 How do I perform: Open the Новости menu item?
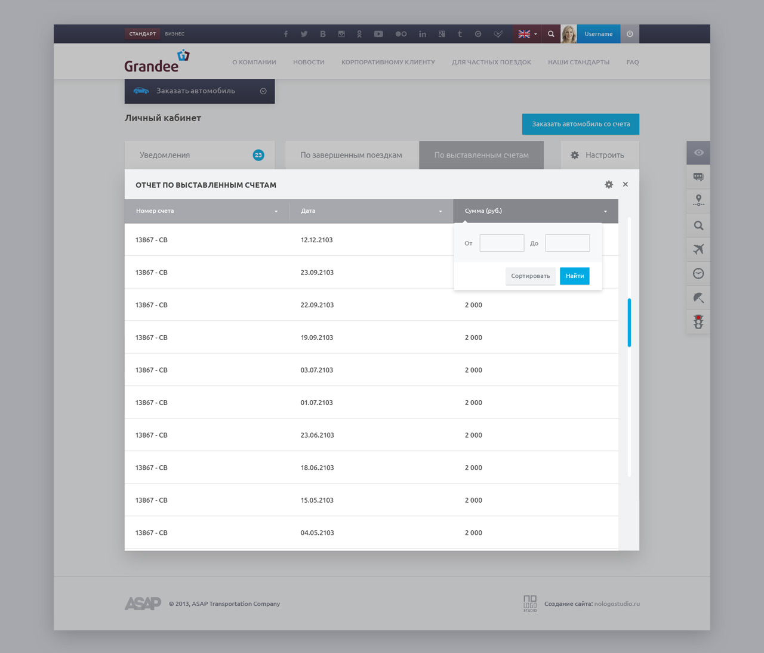309,62
